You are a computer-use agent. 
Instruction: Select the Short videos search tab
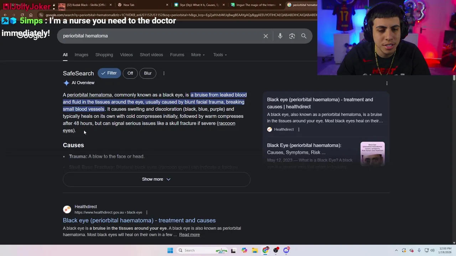(x=151, y=55)
